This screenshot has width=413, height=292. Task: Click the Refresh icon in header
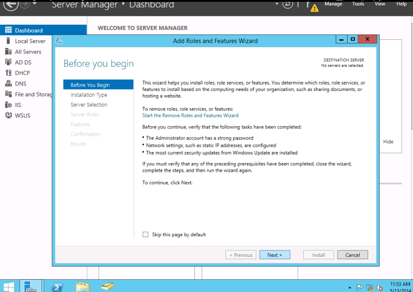(288, 4)
